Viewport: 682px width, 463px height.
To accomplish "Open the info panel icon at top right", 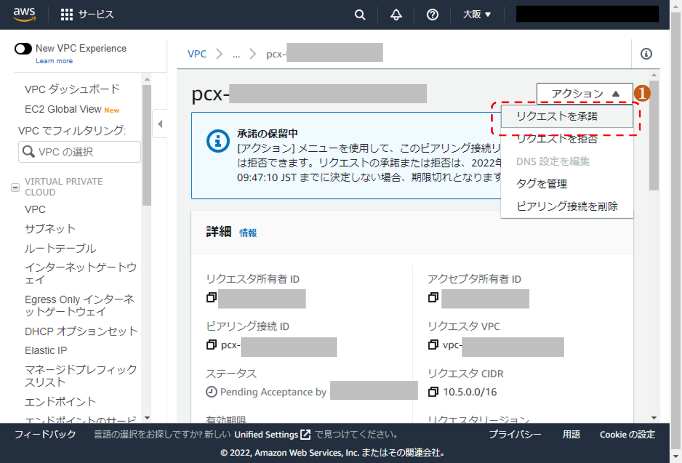I will [646, 54].
